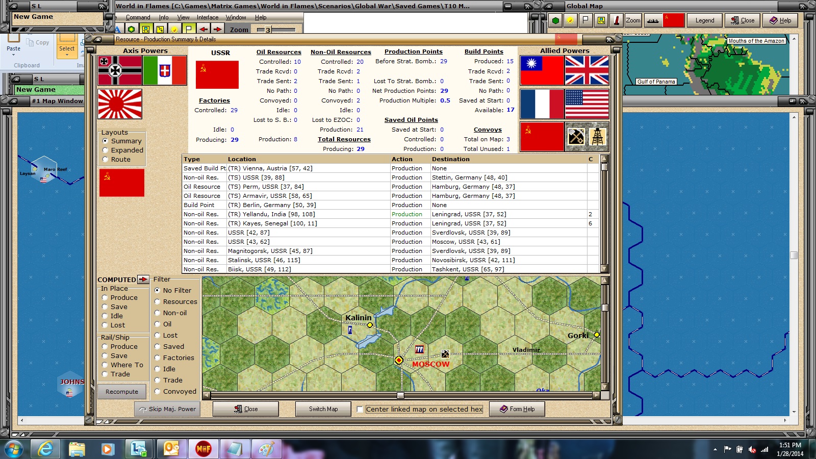Open the Paint taskbar icon
The image size is (816, 459).
[266, 449]
